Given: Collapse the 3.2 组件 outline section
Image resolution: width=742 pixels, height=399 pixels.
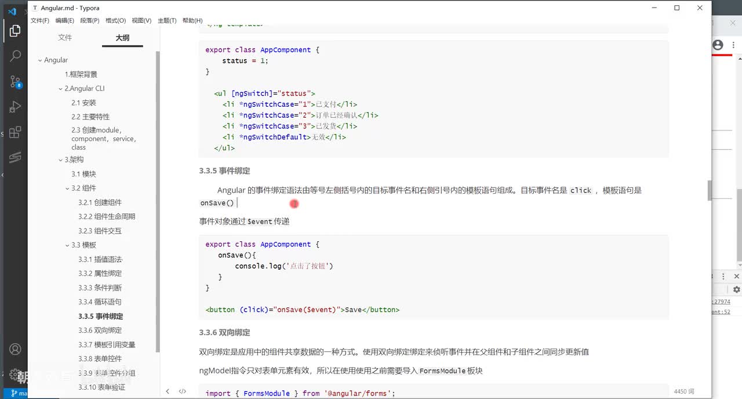Looking at the screenshot, I should 67,188.
